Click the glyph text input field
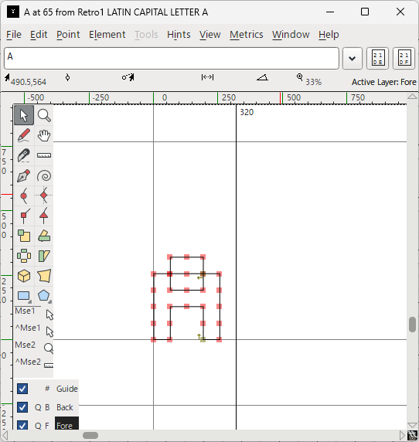Screen dimensions: 419x442 tap(172, 59)
